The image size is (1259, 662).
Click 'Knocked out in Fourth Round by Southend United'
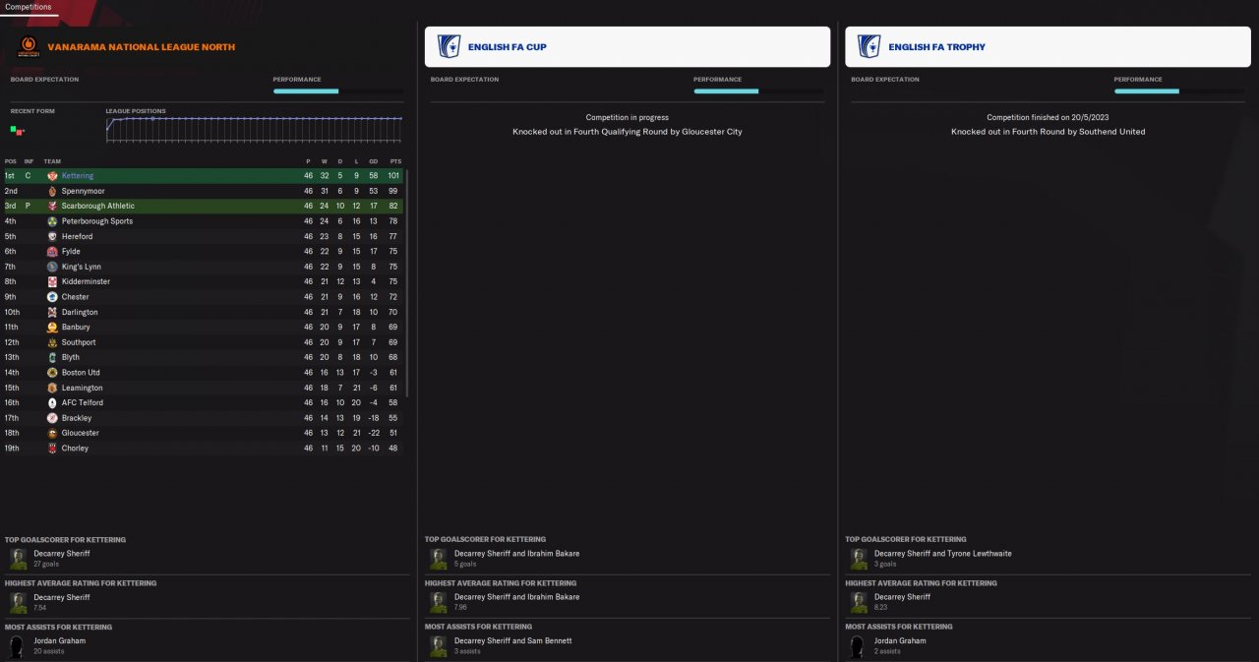[1048, 132]
